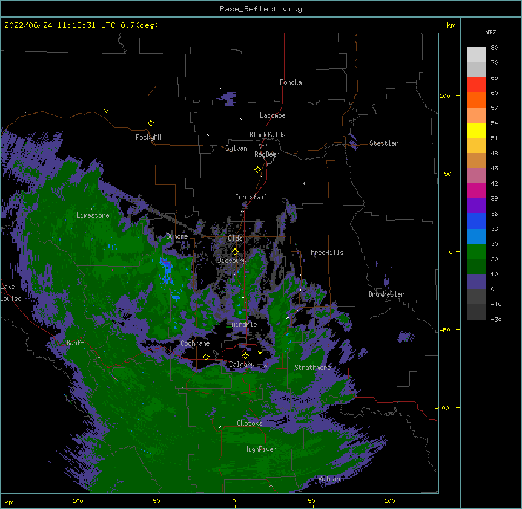Viewport: 522px width, 509px height.
Task: Select the Airdrie label
Action: pyautogui.click(x=245, y=325)
